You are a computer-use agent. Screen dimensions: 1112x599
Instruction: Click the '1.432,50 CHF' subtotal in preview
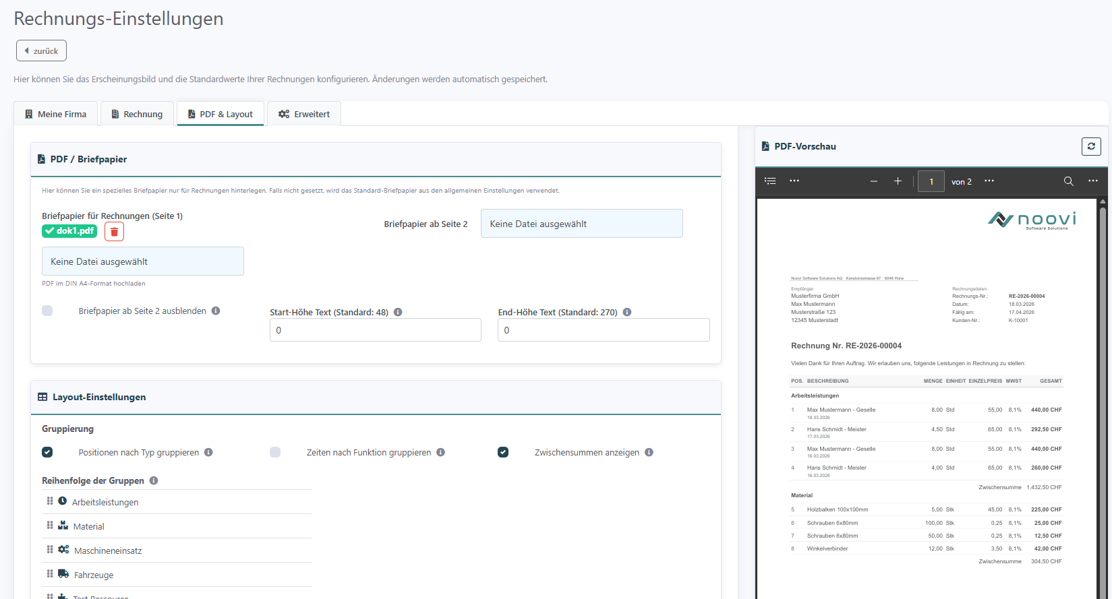coord(1044,487)
